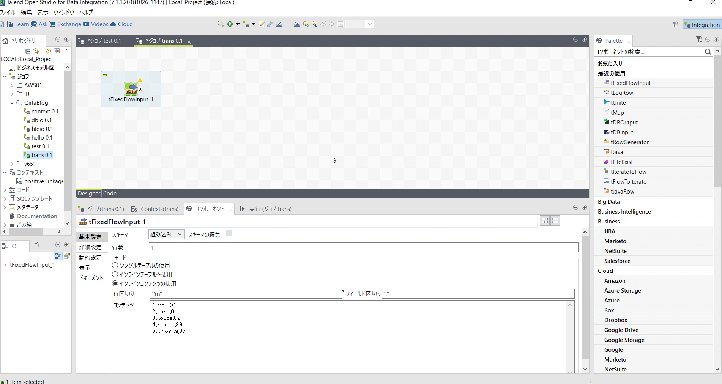The image size is (722, 384).
Task: Collapse the QiitaBlog folder
Action: coord(12,103)
